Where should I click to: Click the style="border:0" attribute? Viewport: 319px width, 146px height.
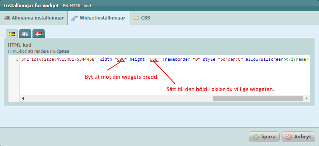(x=223, y=60)
